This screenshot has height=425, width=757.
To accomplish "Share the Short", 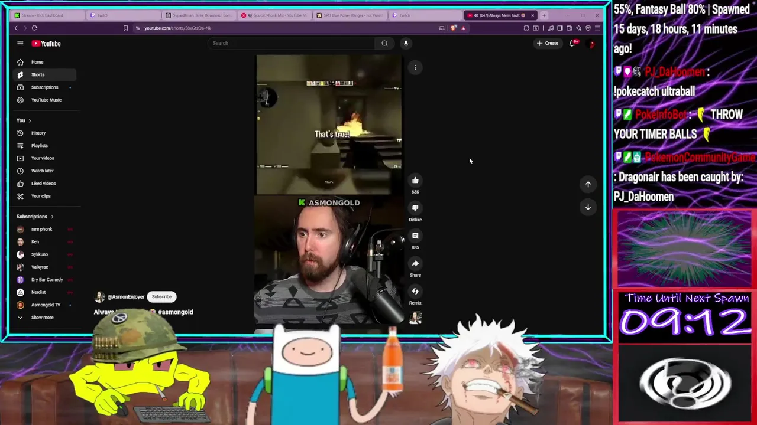I will tap(415, 263).
